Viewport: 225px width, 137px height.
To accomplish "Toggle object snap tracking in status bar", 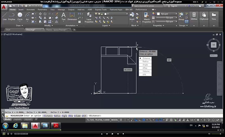I will point(157,120).
